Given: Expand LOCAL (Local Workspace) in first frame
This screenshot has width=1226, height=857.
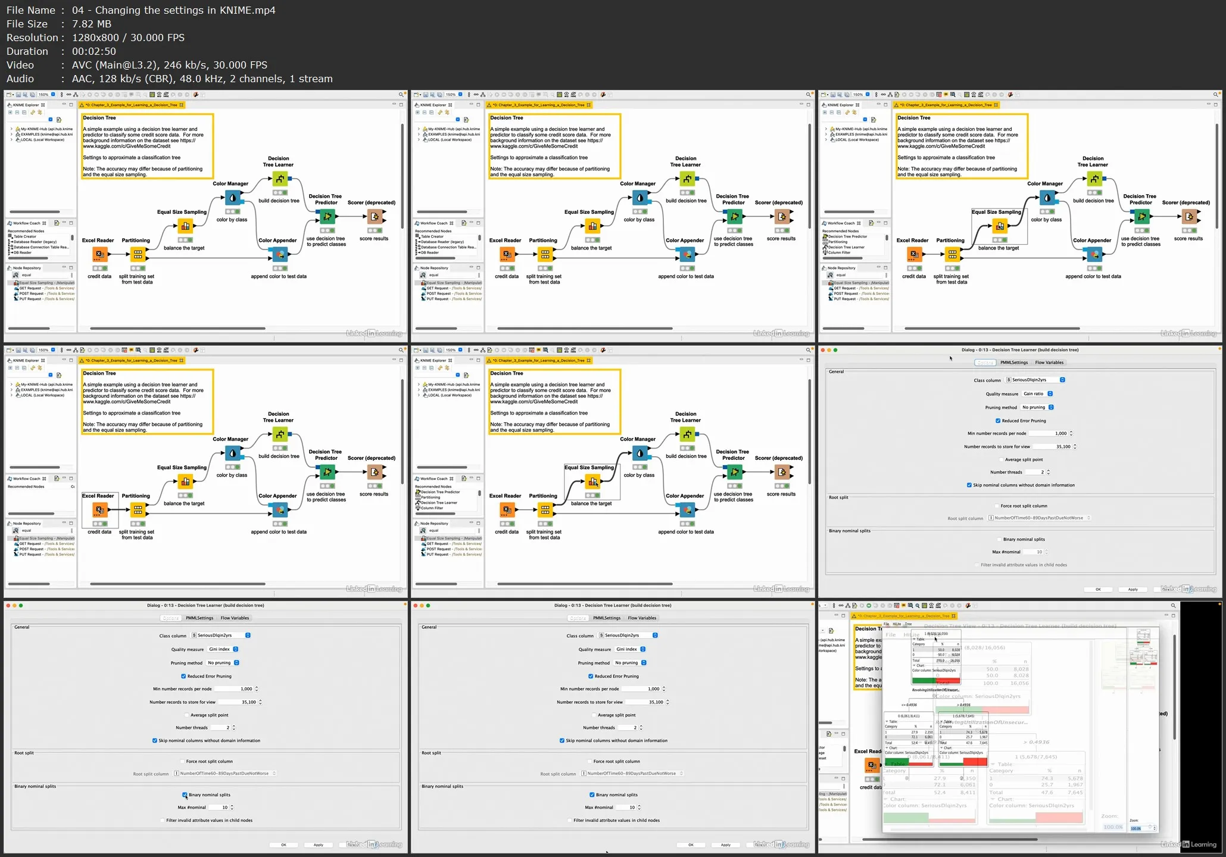Looking at the screenshot, I should coord(11,139).
